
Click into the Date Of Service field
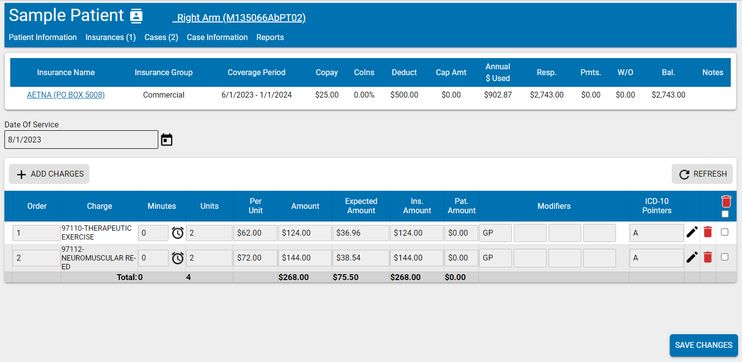[81, 140]
